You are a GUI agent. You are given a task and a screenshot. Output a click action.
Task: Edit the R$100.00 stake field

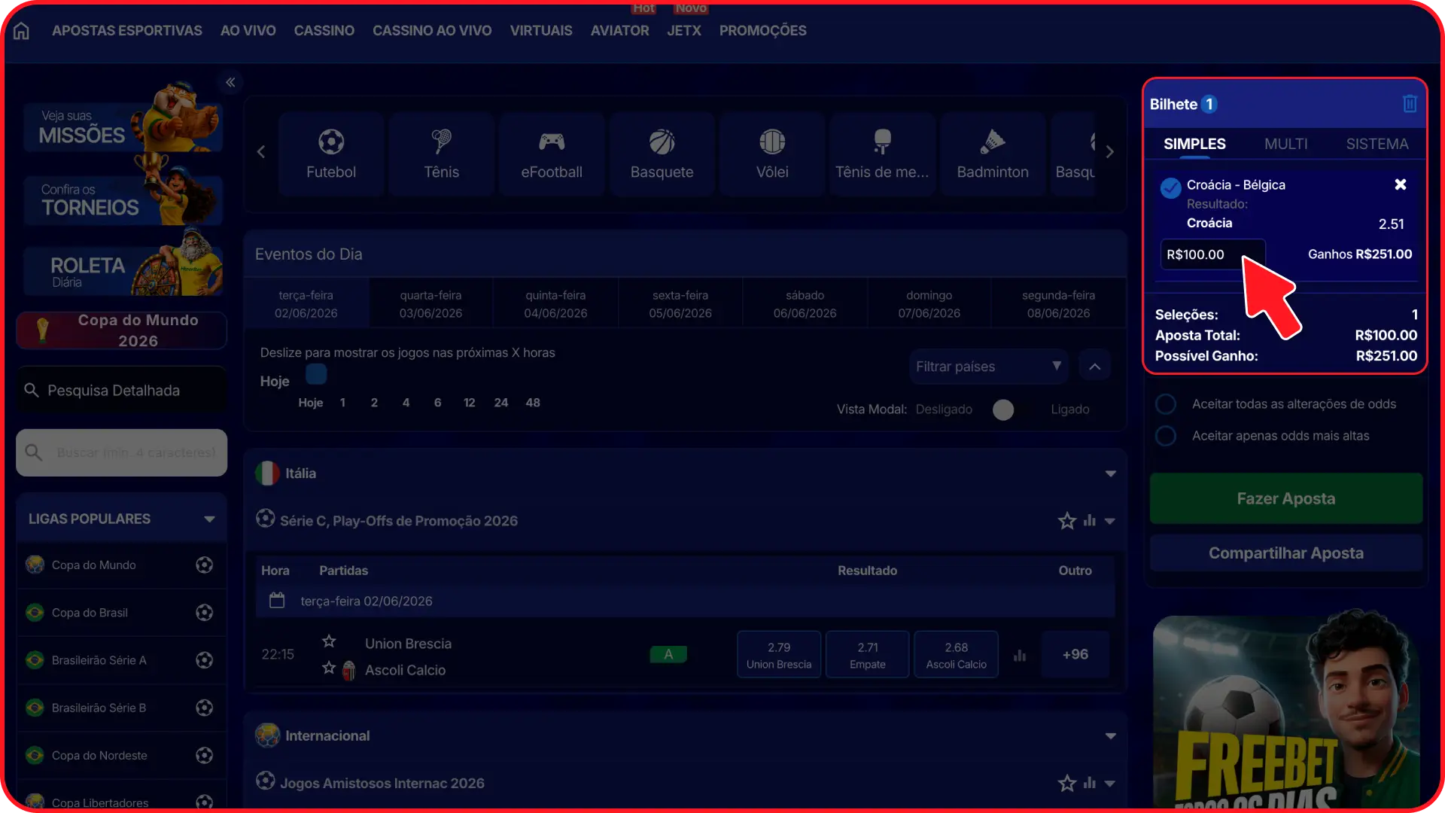(x=1212, y=254)
